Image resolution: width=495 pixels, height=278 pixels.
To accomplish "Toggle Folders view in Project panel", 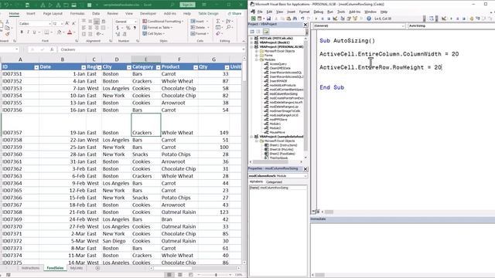I will pos(266,32).
